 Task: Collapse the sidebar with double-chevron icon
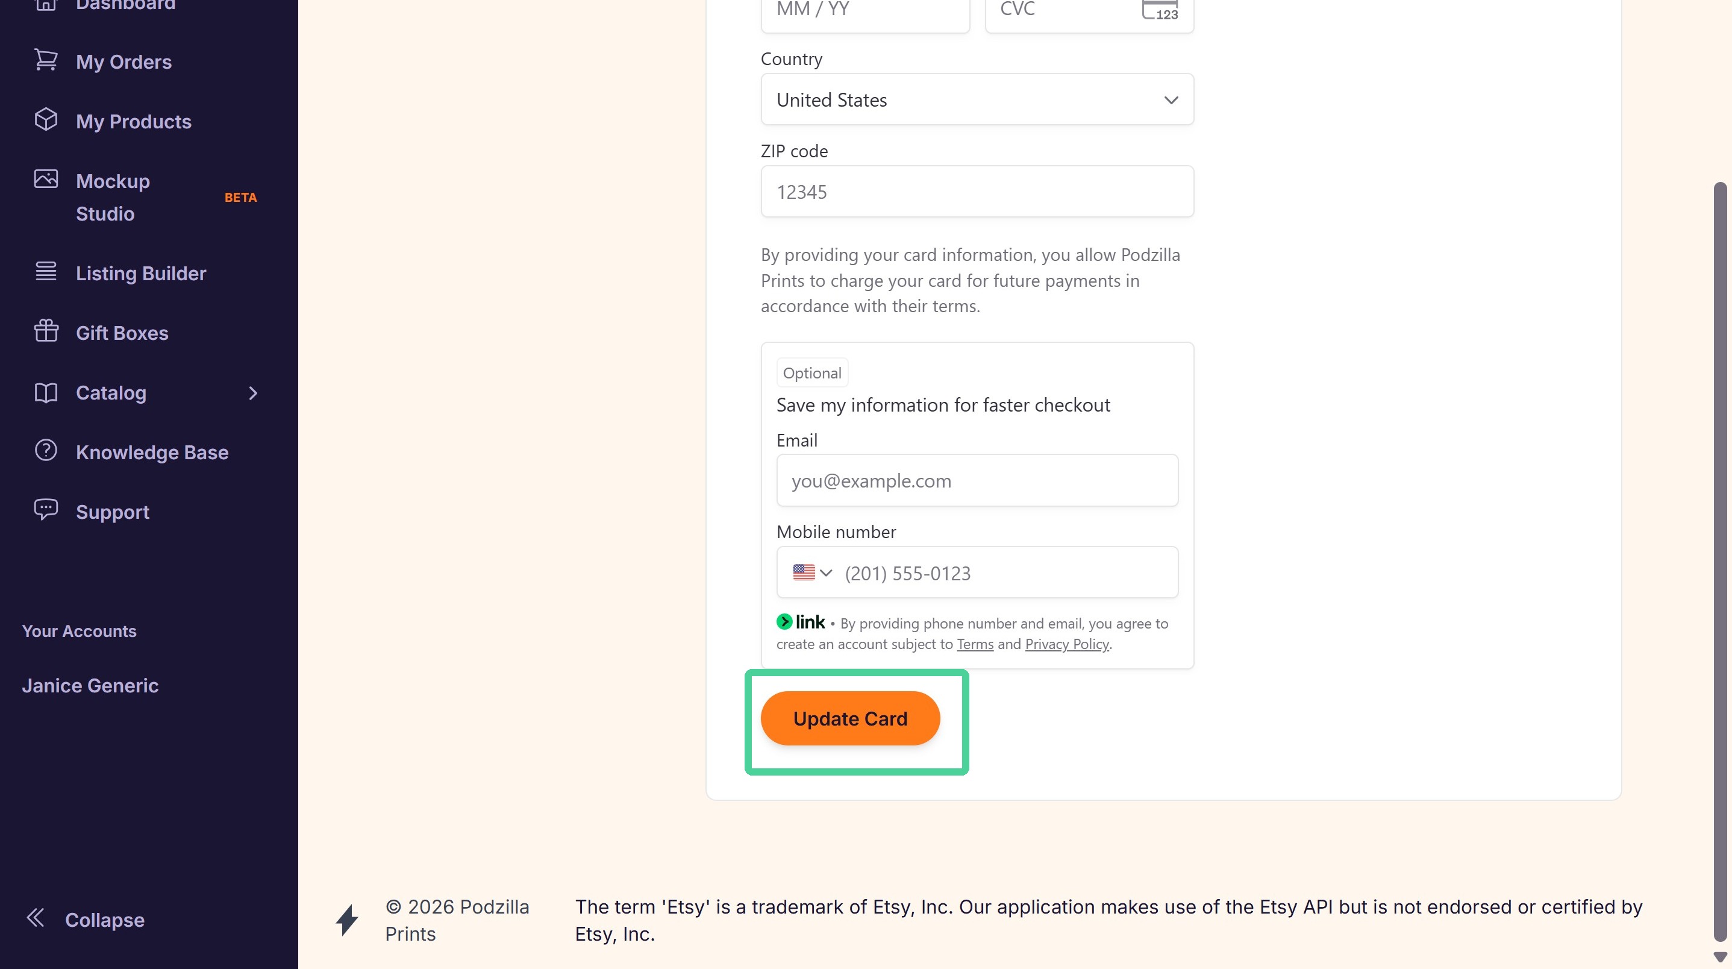35,918
